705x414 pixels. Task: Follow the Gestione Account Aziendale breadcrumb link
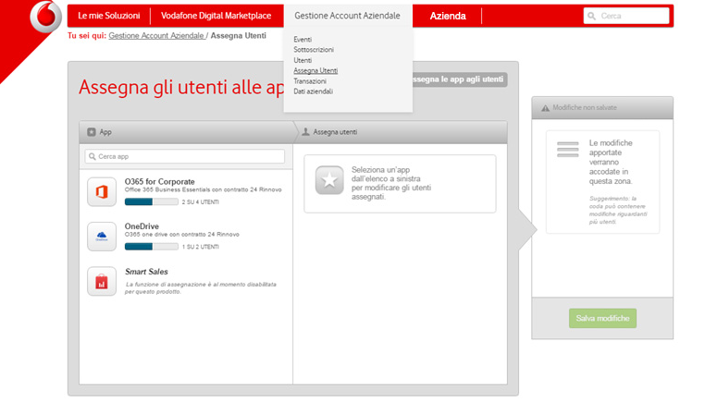pos(156,35)
